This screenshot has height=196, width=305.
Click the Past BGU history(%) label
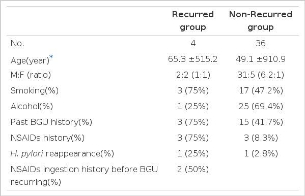coord(51,122)
